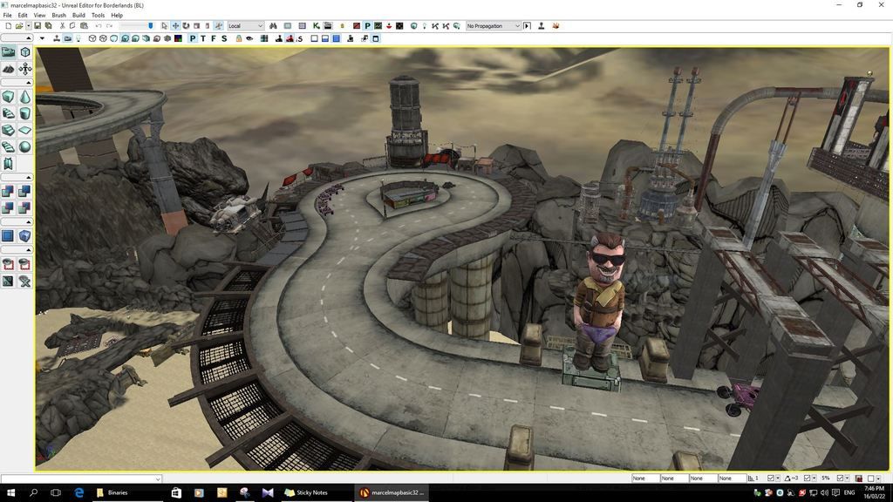Open the rotation grid size dropdown arrow
Screen dimensions: 893x502
click(815, 478)
